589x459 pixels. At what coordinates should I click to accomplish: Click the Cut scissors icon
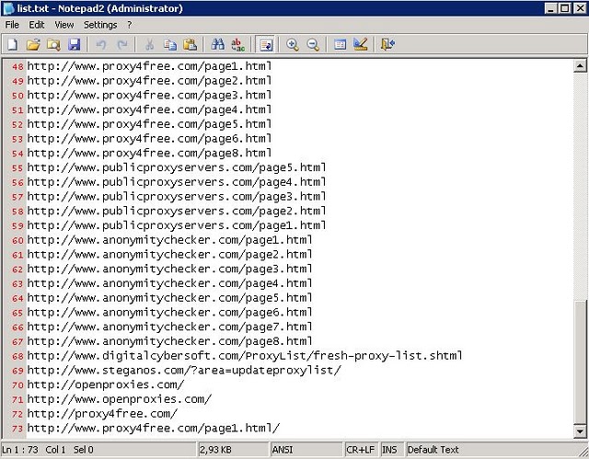[149, 45]
